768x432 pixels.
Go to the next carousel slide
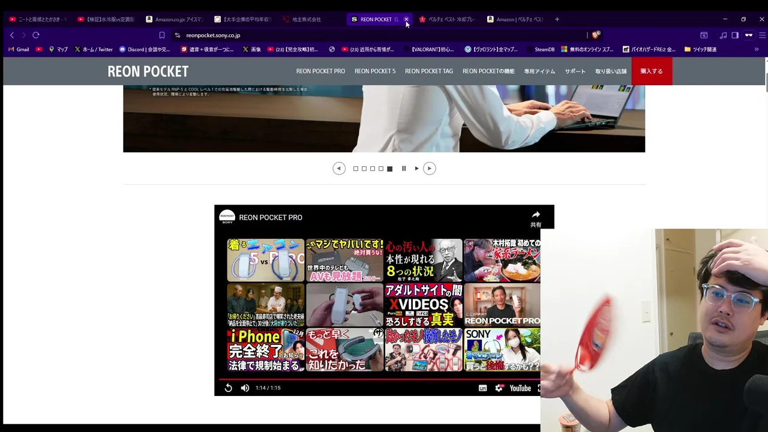point(429,169)
